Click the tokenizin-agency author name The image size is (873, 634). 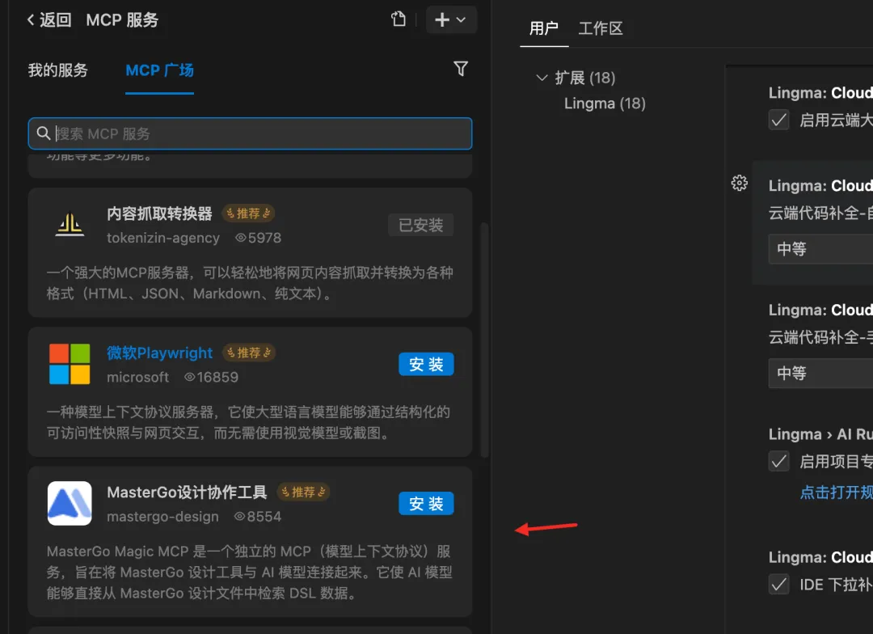tap(163, 238)
